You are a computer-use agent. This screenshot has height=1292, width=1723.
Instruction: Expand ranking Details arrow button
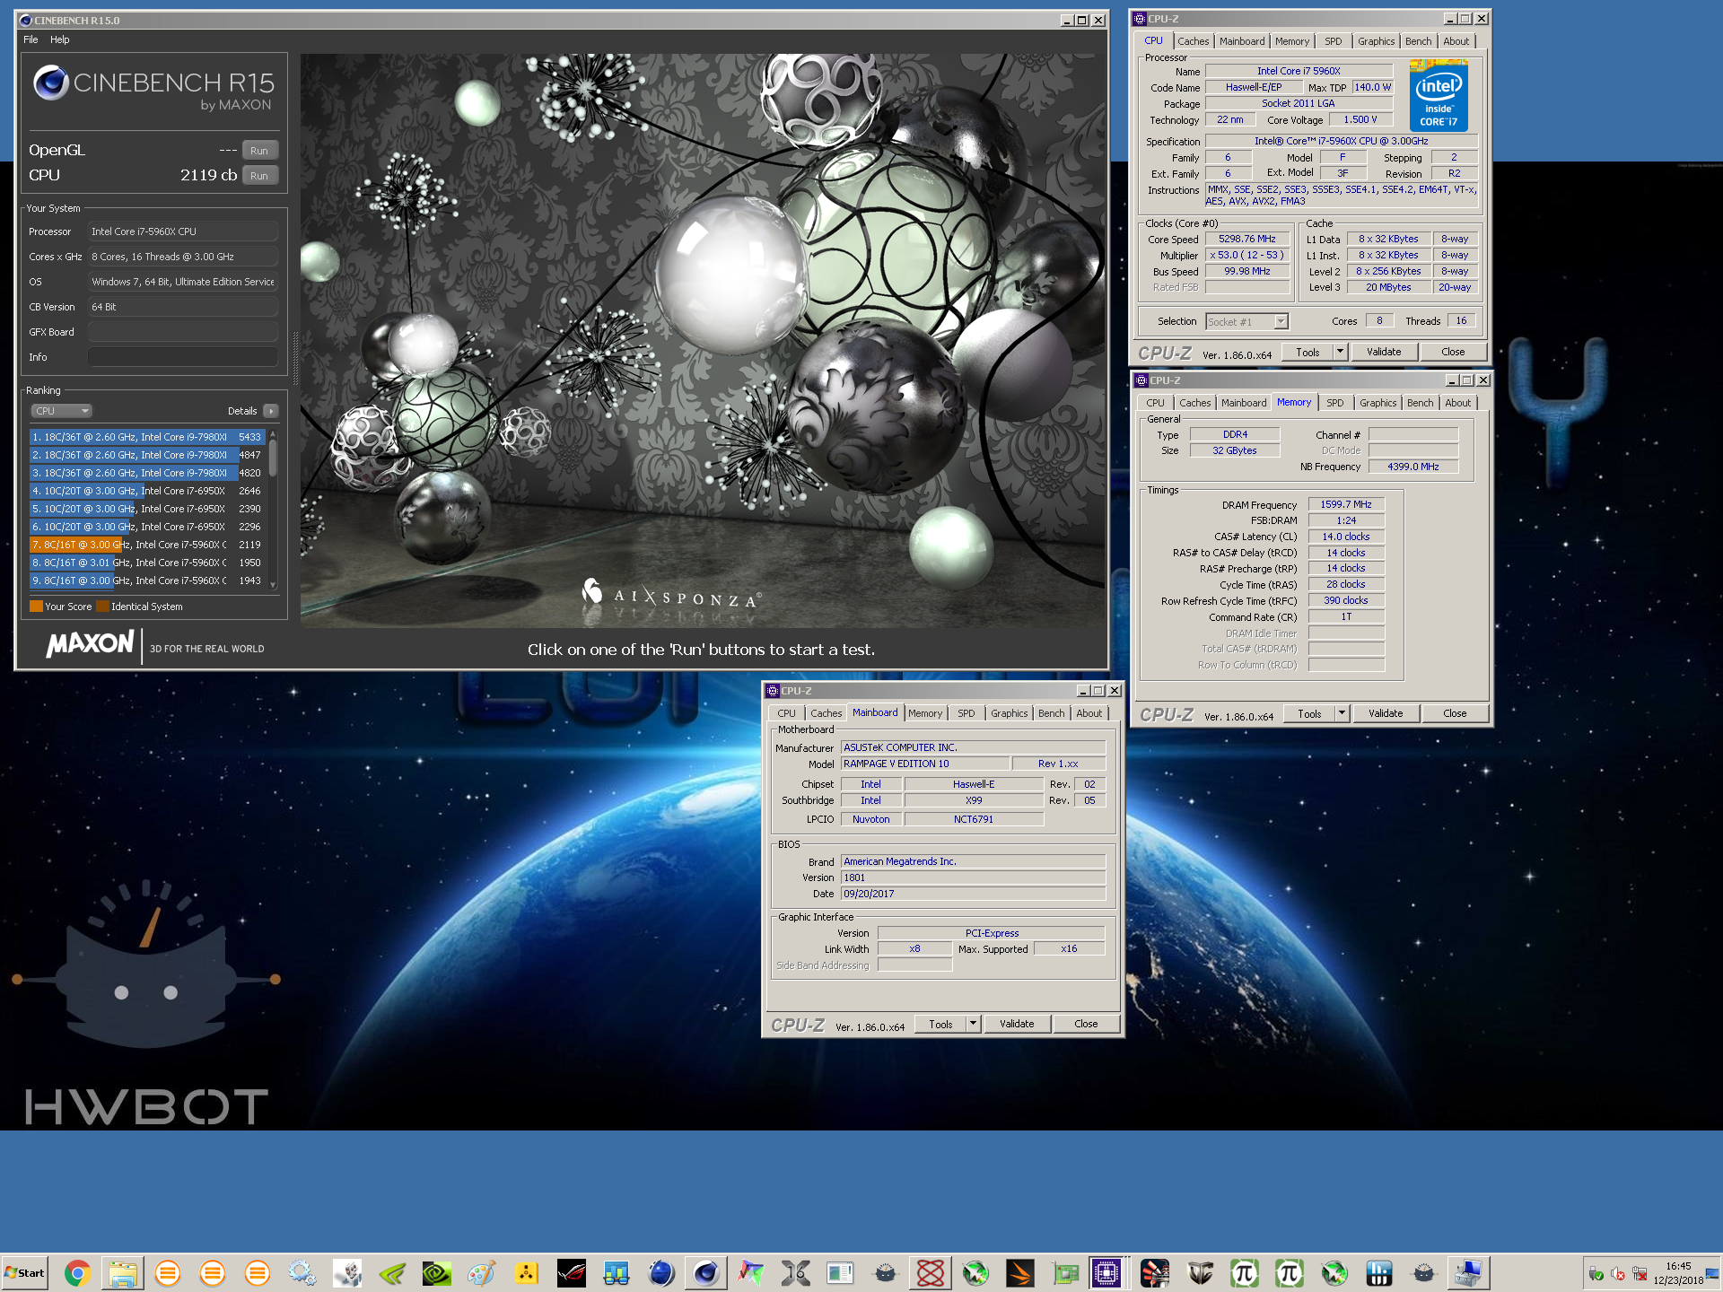pos(271,411)
